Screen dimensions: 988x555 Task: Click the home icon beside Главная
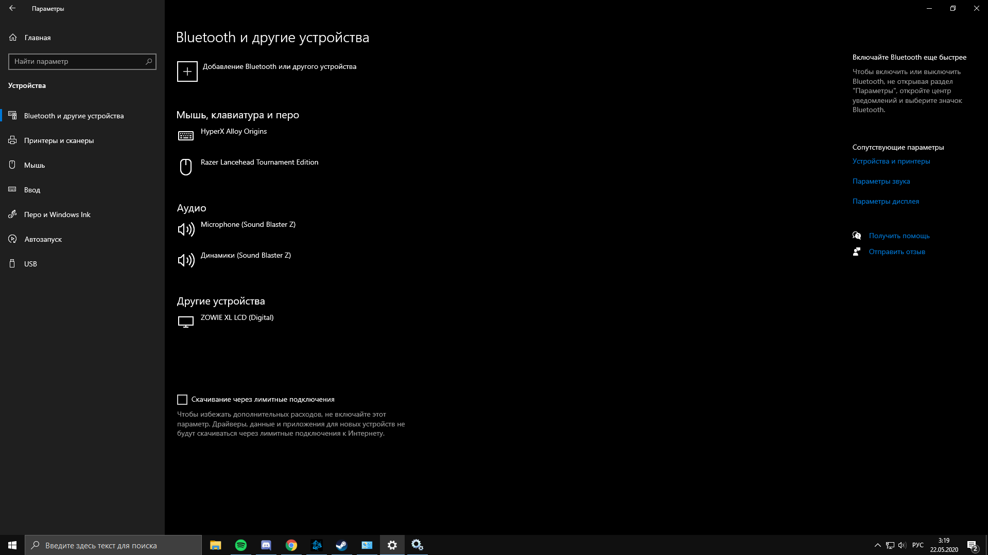13,38
